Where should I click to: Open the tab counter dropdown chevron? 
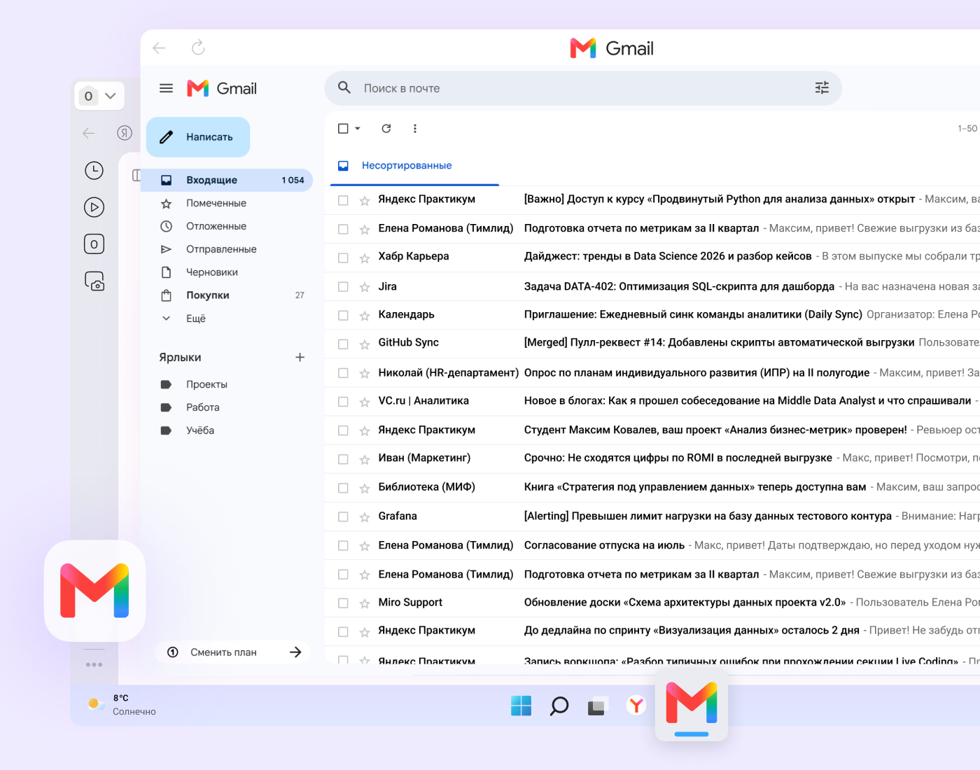(110, 96)
